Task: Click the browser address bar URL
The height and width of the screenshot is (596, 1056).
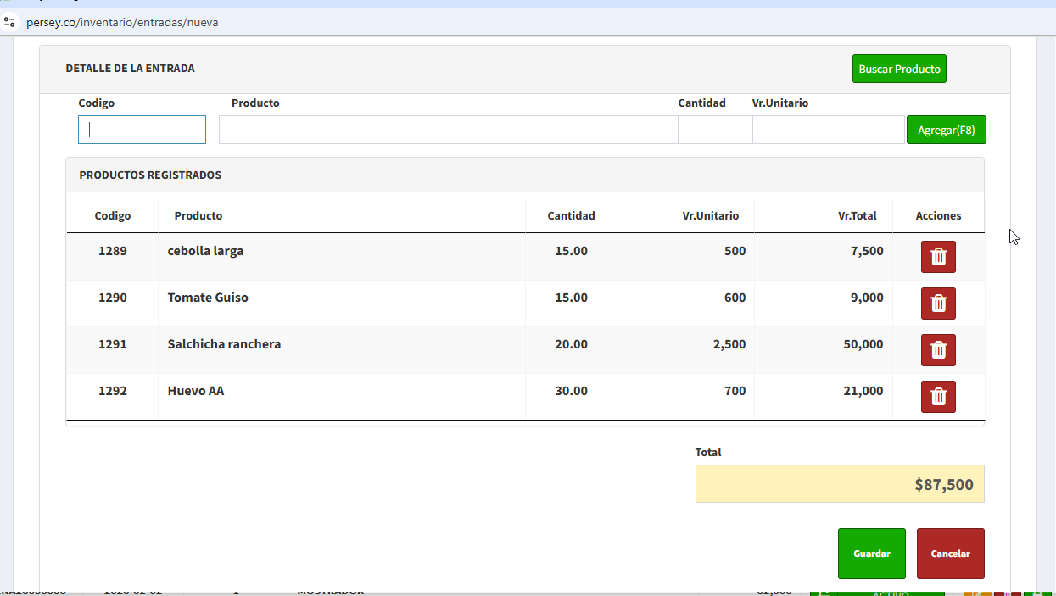Action: tap(122, 23)
